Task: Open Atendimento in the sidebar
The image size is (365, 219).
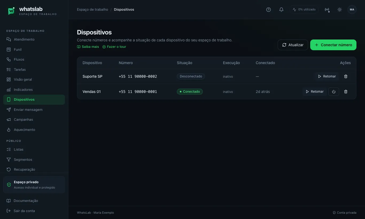Action: (34, 40)
